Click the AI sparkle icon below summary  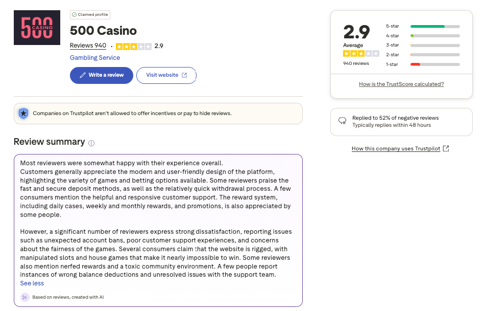(25, 297)
